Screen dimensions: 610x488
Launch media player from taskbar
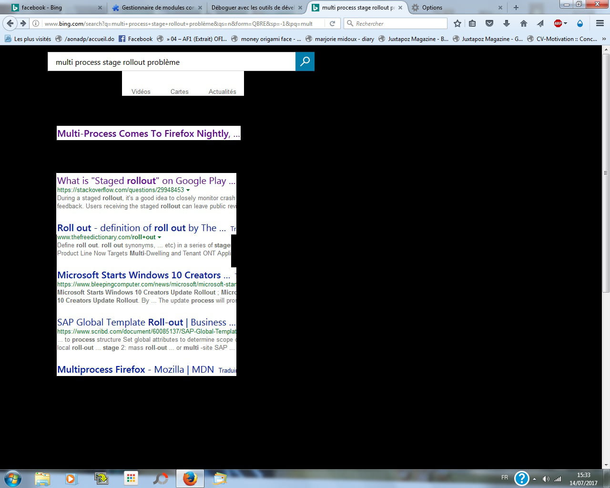pos(71,478)
